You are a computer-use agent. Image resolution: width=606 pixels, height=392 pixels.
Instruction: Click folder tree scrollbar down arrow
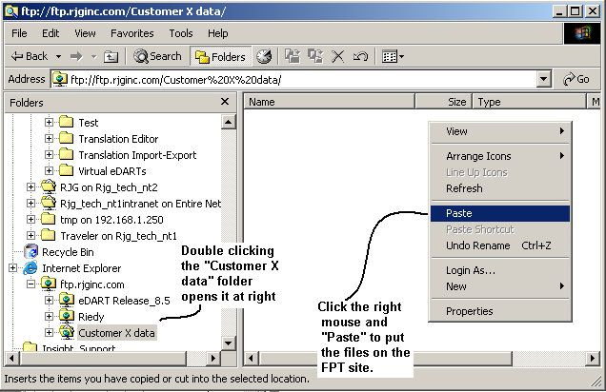click(x=228, y=343)
